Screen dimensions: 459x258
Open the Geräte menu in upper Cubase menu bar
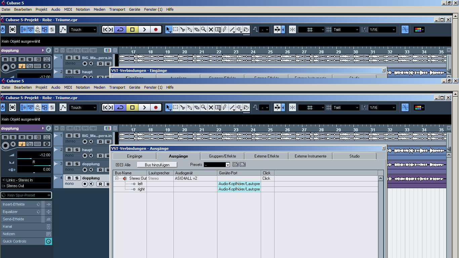[134, 9]
